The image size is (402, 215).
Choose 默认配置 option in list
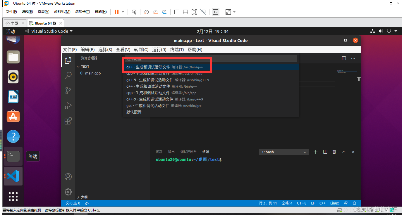click(211, 112)
